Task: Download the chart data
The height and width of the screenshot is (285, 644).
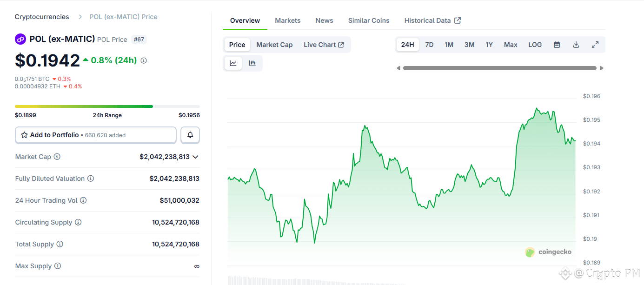Action: 576,45
